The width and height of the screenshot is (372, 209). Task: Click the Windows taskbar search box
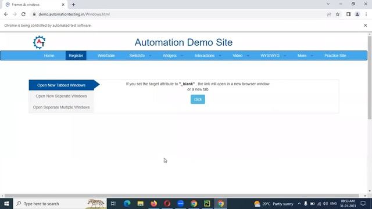point(60,204)
